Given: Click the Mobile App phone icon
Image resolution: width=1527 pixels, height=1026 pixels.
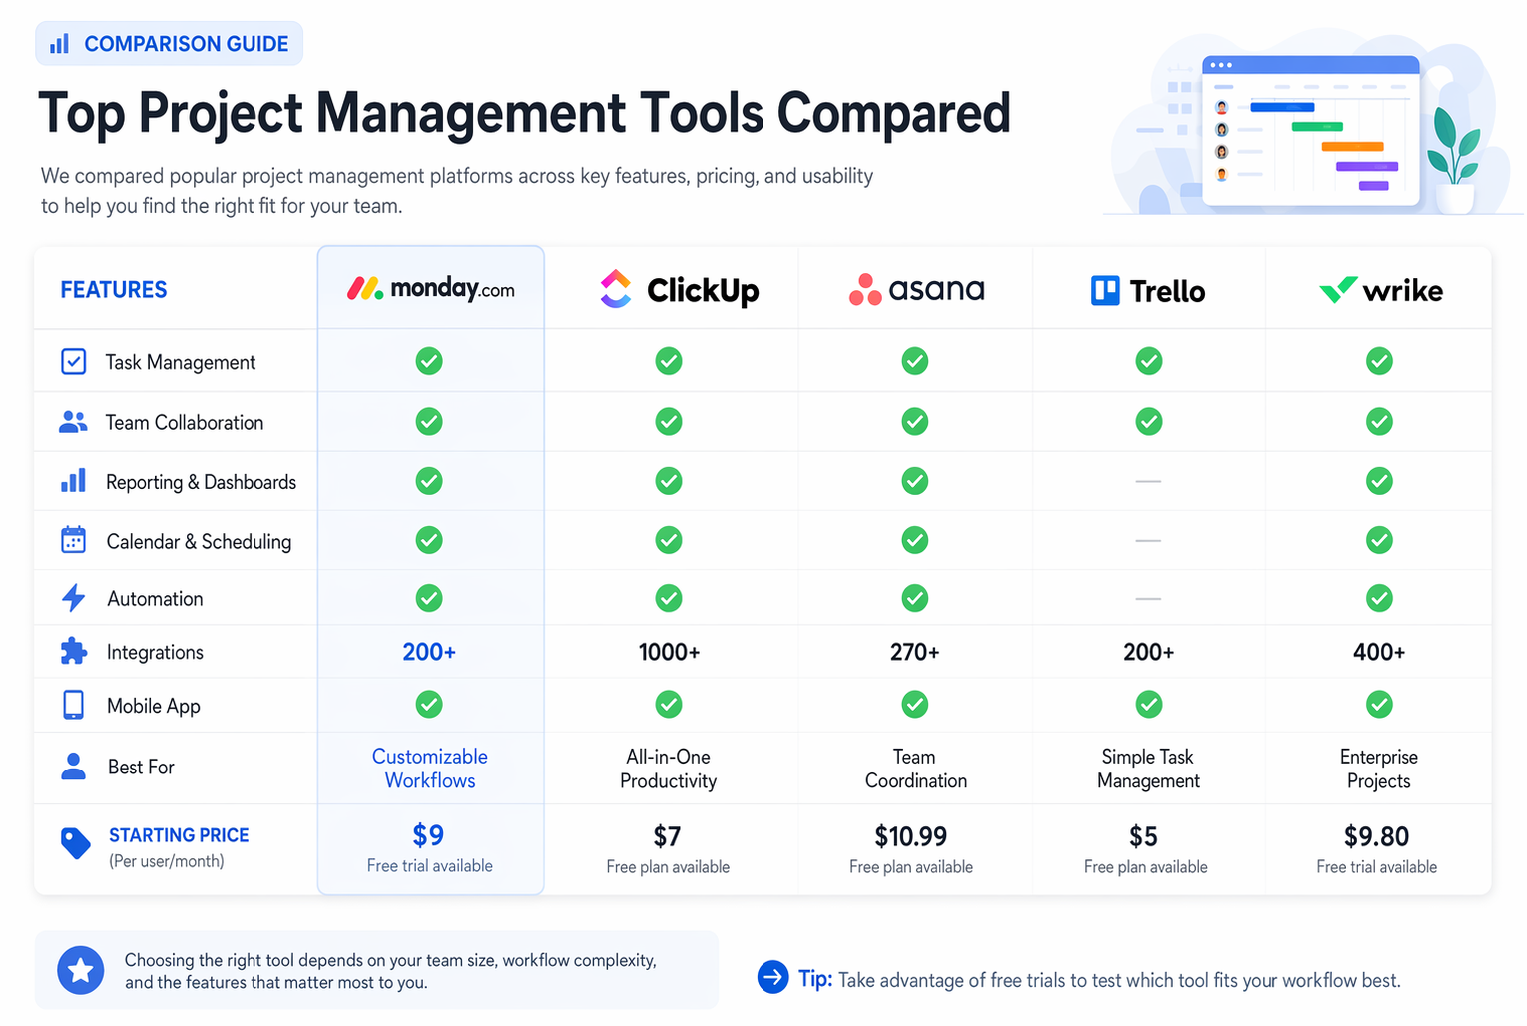Looking at the screenshot, I should [73, 705].
